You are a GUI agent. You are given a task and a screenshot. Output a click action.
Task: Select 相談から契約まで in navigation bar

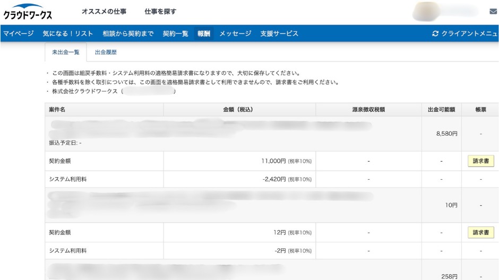click(x=128, y=33)
